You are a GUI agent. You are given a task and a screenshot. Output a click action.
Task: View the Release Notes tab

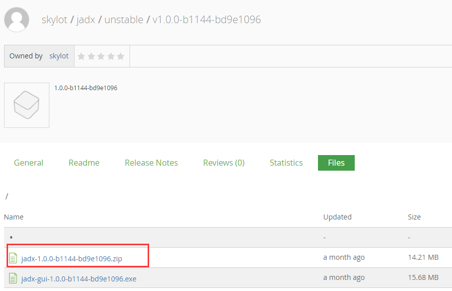coord(151,163)
